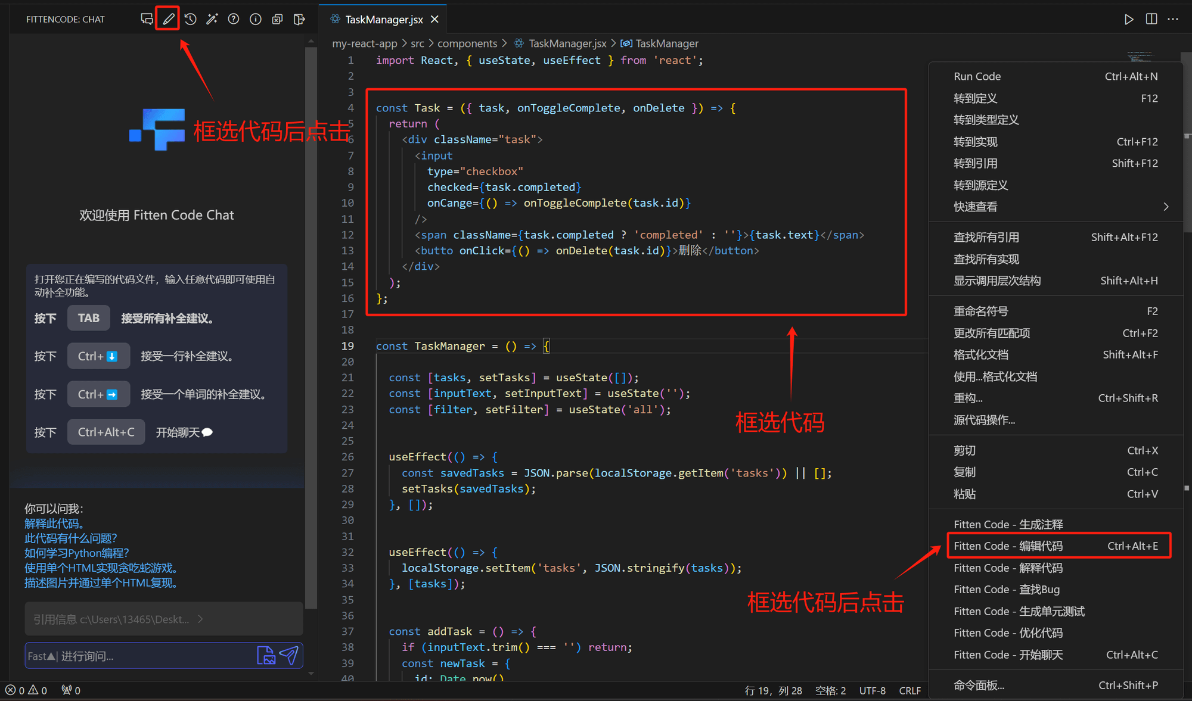Select 'Fitten Code - 生成单元测试' menu item

(1056, 611)
